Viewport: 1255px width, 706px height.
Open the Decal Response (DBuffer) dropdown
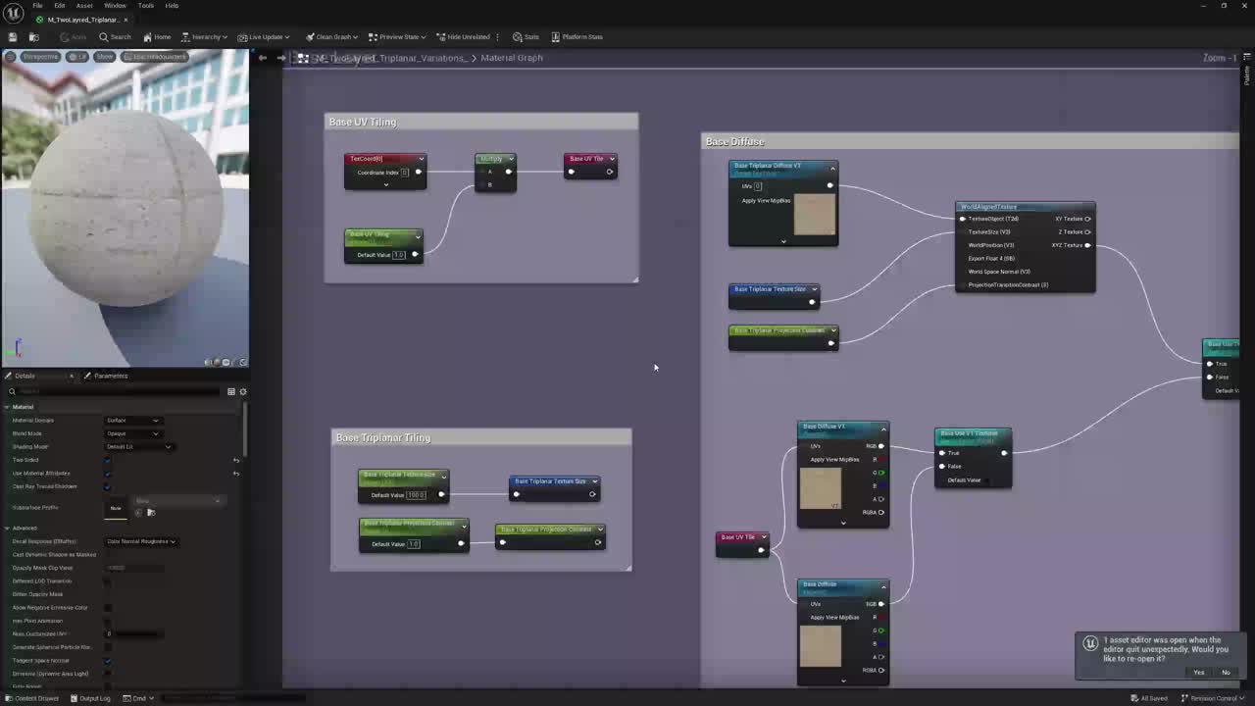(141, 541)
